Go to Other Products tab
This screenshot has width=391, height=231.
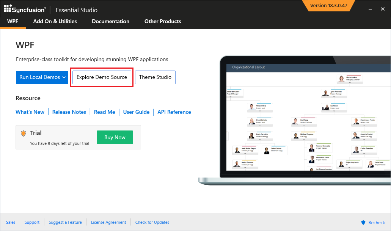point(163,22)
